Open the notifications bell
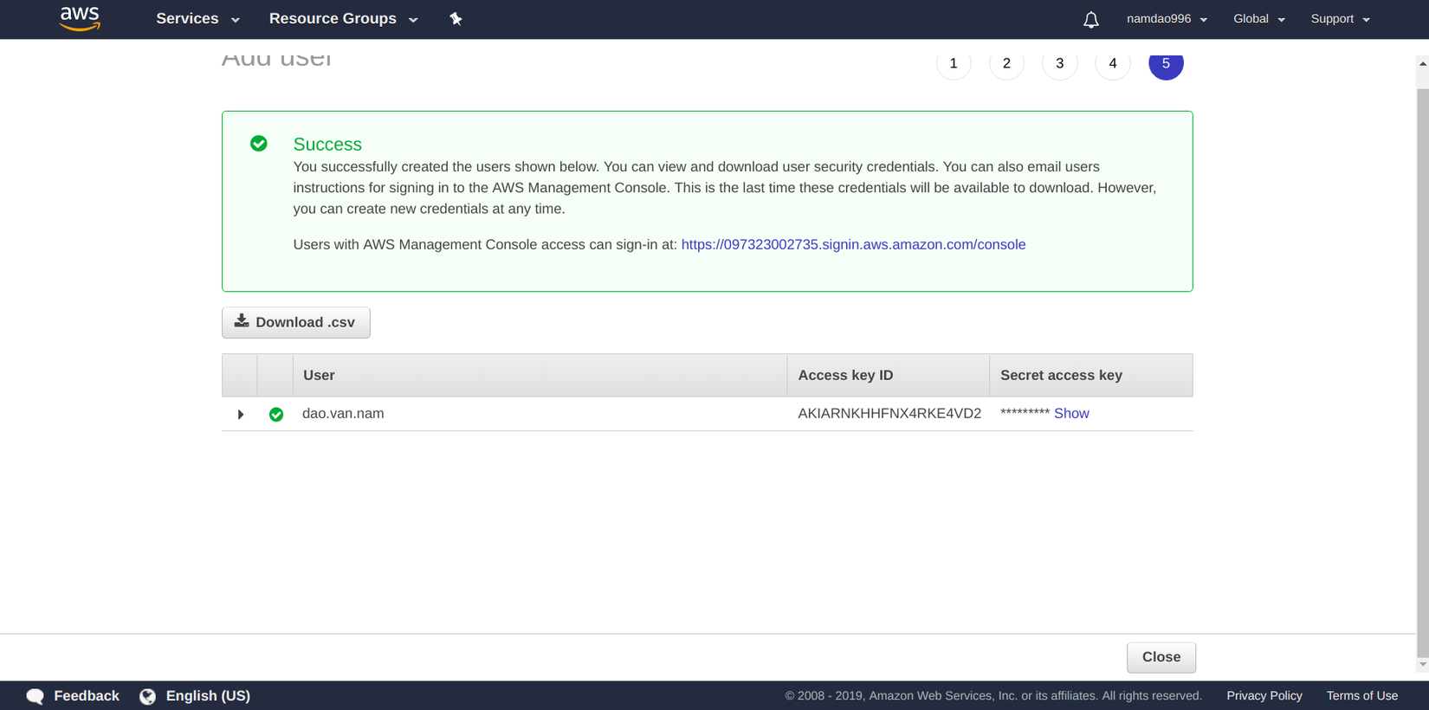 pos(1090,20)
